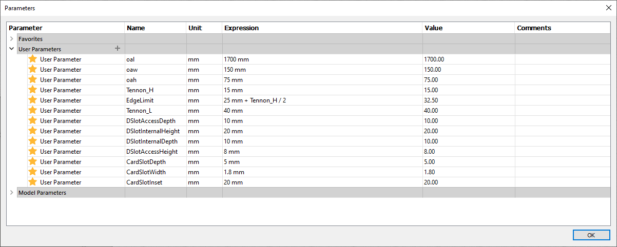Close the Parameters dialog
617x247 pixels.
(x=608, y=8)
